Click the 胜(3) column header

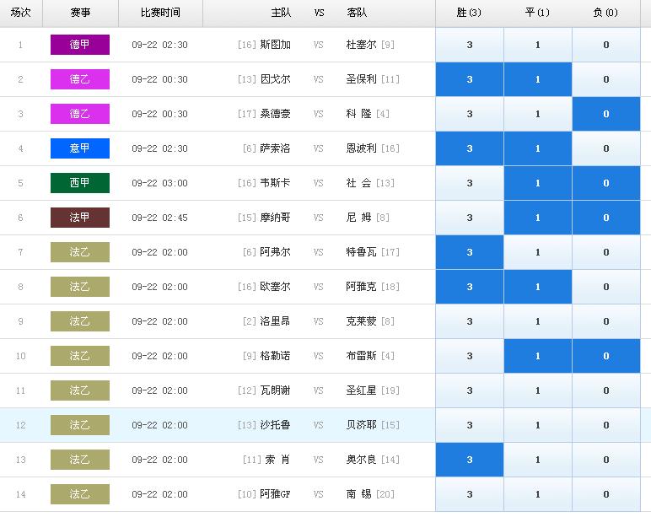click(x=469, y=13)
